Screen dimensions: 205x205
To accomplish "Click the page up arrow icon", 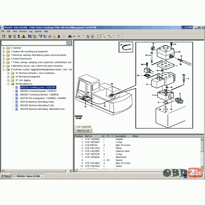I will tap(88, 37).
